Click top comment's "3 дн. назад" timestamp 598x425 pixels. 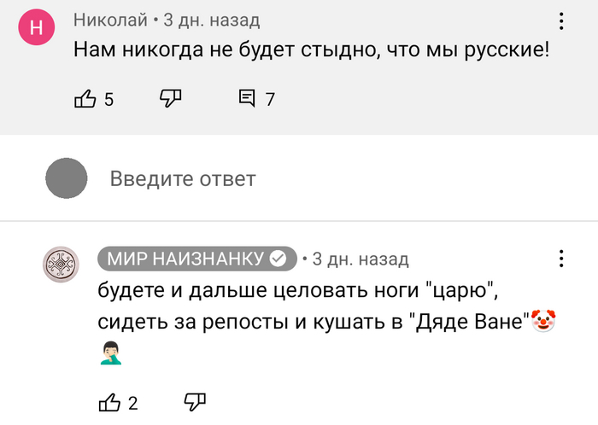click(212, 20)
